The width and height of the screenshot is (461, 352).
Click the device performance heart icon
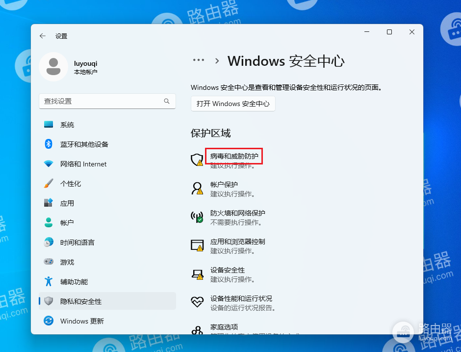[197, 302]
